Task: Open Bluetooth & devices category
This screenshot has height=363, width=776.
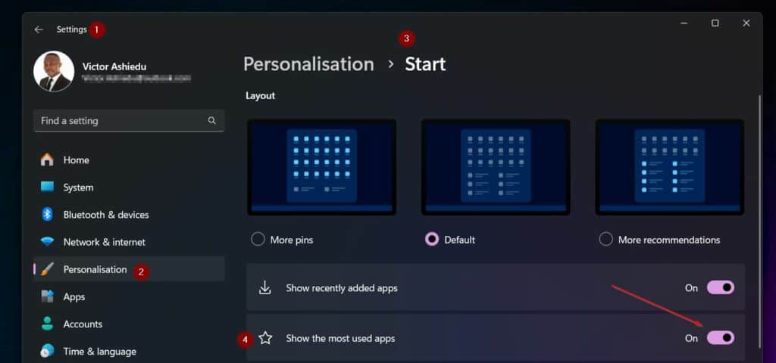Action: (129, 214)
